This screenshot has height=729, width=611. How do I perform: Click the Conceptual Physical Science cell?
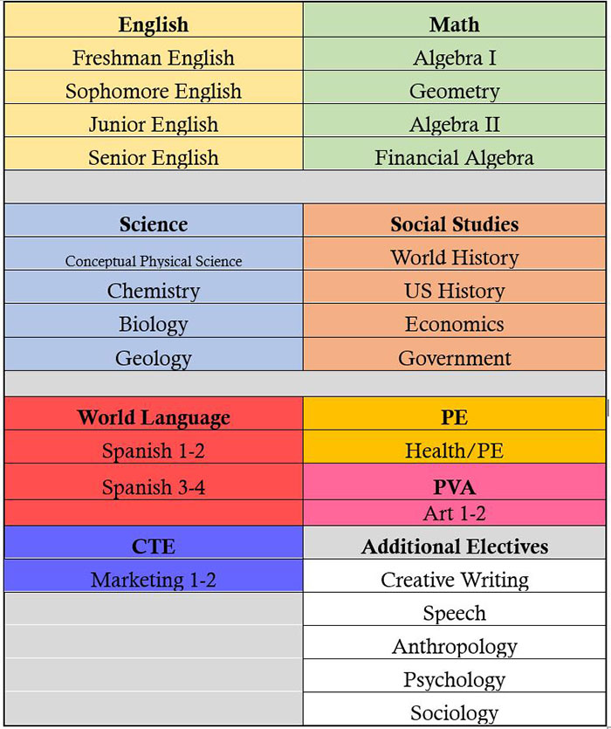click(154, 254)
